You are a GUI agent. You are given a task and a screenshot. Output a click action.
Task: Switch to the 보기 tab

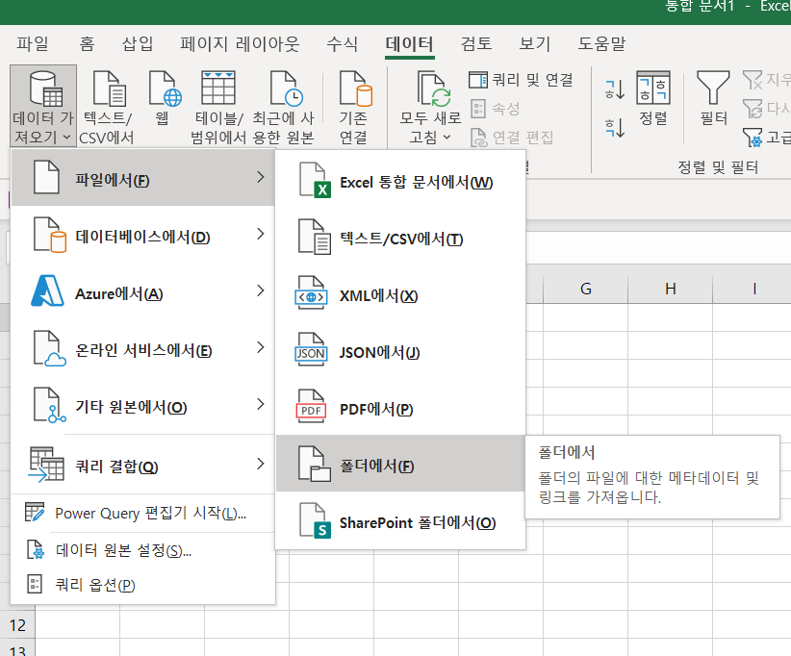[x=535, y=43]
